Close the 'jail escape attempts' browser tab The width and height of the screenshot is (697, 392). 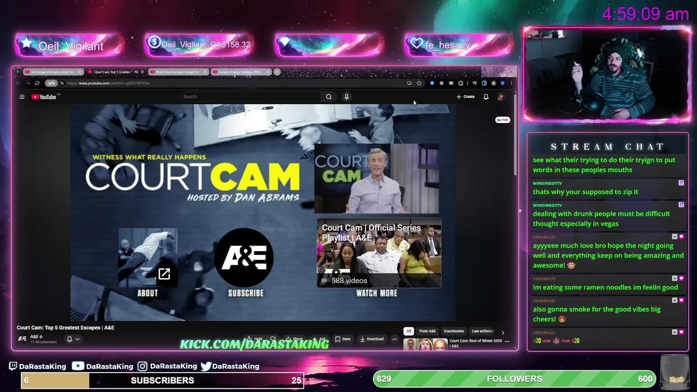click(80, 72)
